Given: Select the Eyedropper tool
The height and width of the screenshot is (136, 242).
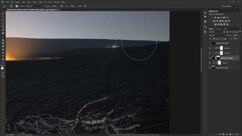Looking at the screenshot, I should [x=3, y=30].
